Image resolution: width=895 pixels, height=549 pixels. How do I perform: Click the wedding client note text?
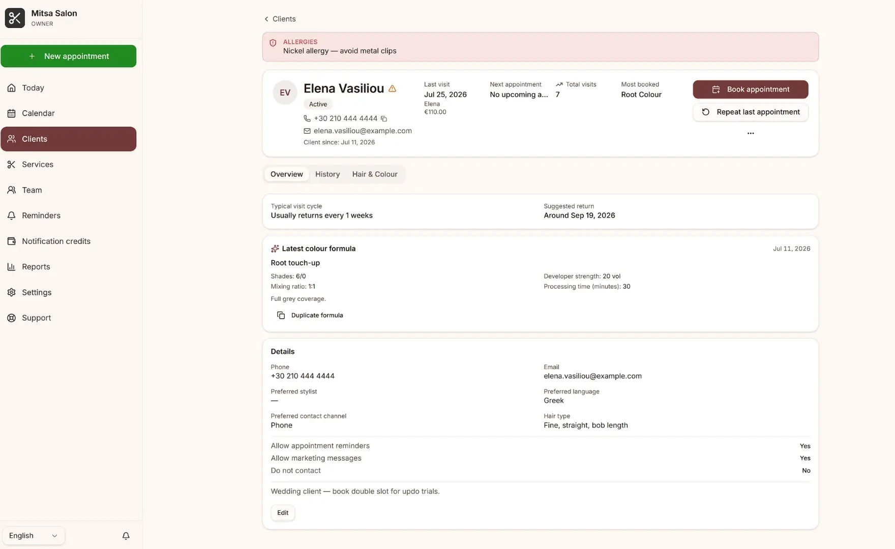(x=355, y=492)
